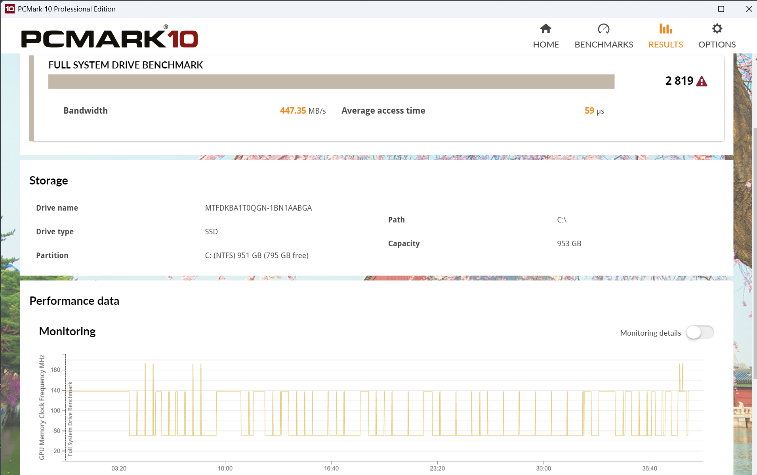Click the 30:00 time axis label

(x=543, y=468)
